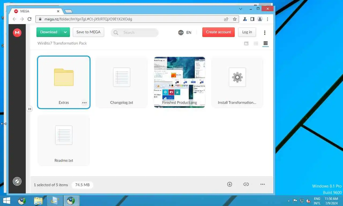
Task: Open the Download dropdown arrow
Action: coord(65,32)
